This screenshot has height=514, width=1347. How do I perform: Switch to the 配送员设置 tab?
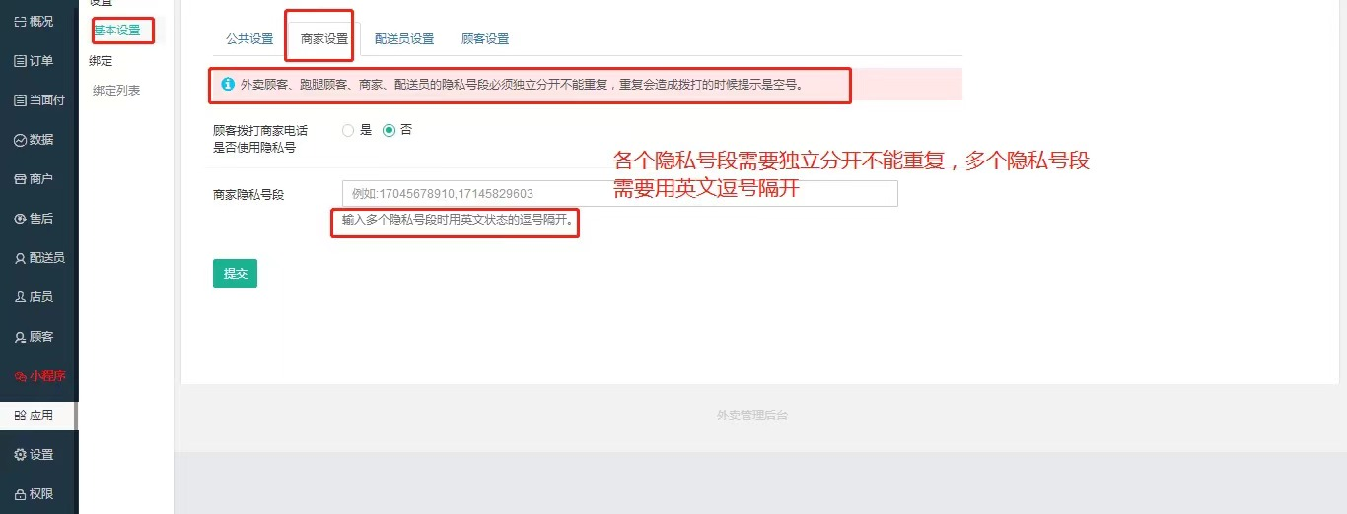tap(404, 39)
